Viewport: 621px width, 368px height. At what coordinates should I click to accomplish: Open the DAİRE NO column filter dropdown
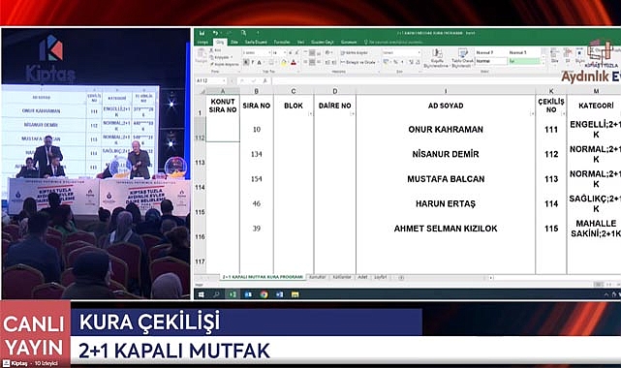[352, 114]
